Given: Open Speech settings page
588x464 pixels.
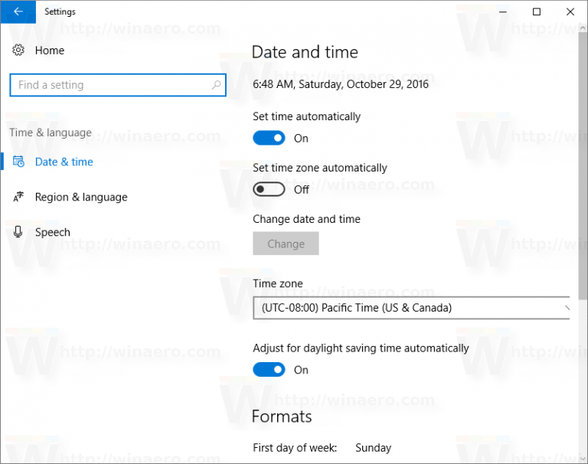Looking at the screenshot, I should coord(53,232).
